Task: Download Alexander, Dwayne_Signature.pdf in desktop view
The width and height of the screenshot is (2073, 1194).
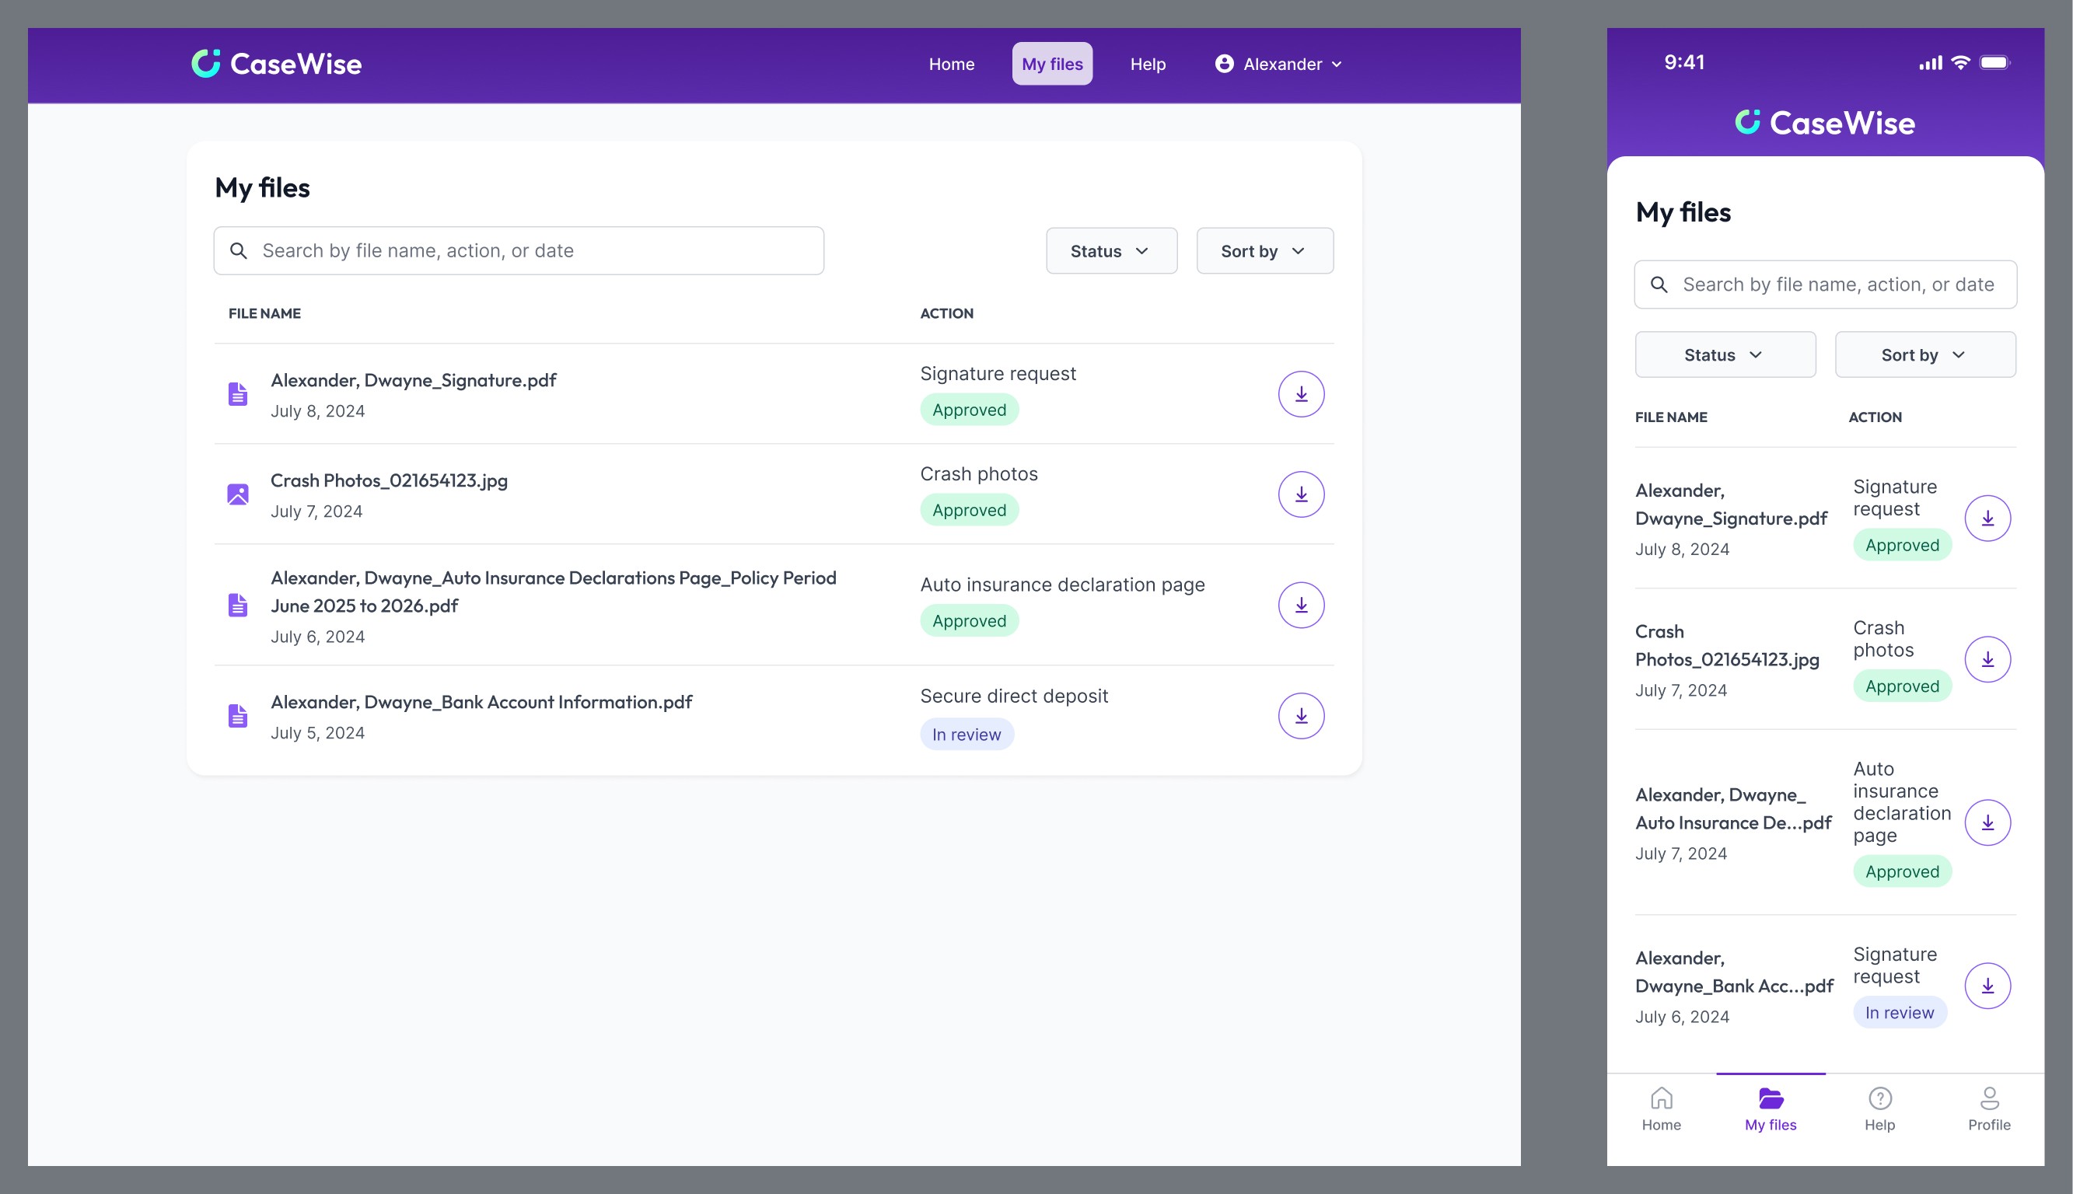Action: [x=1301, y=394]
